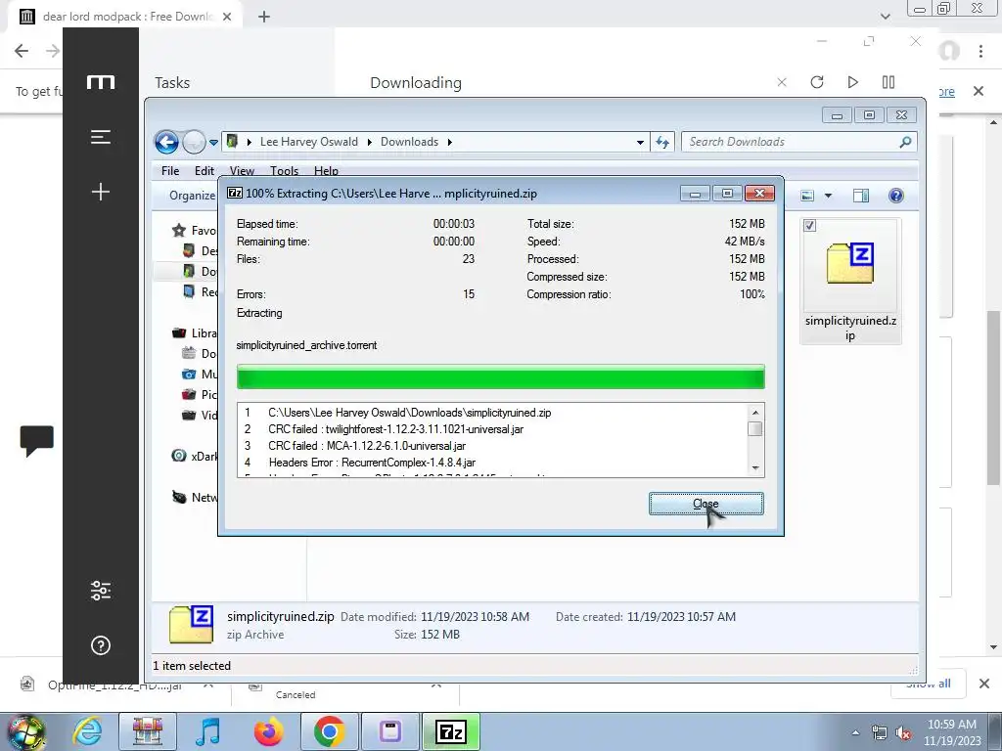
Task: Open Internet Explorer from taskbar
Action: (x=86, y=731)
